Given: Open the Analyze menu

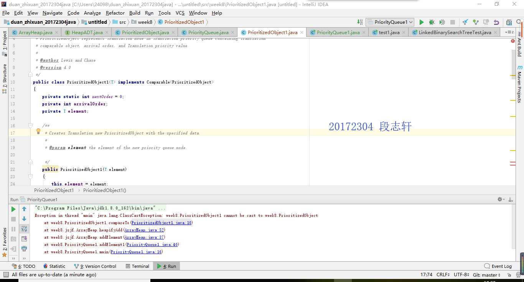Looking at the screenshot, I should click(x=92, y=13).
